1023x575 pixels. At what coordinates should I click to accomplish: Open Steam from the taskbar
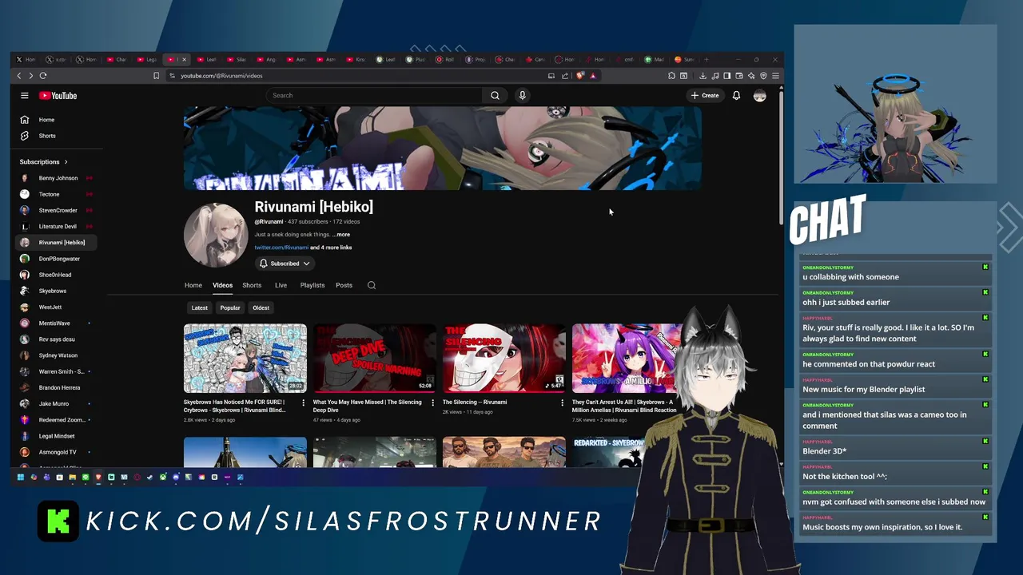tap(150, 478)
